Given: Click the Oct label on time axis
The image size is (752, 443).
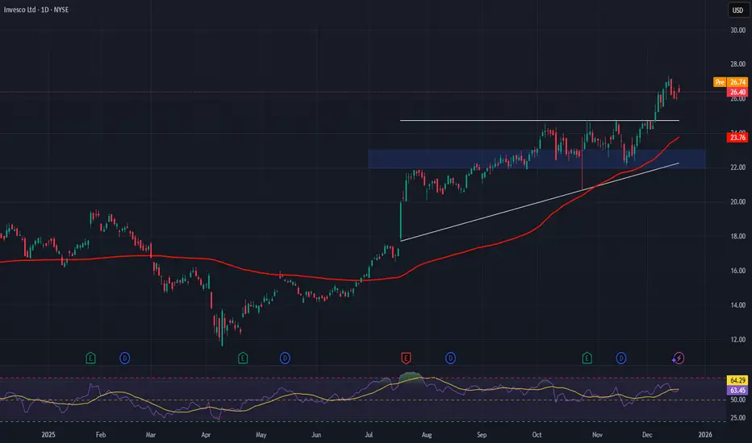Looking at the screenshot, I should [x=537, y=435].
